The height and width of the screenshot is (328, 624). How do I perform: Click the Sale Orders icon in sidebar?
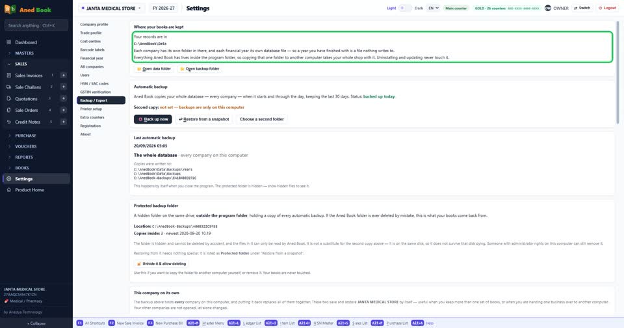(x=8, y=110)
